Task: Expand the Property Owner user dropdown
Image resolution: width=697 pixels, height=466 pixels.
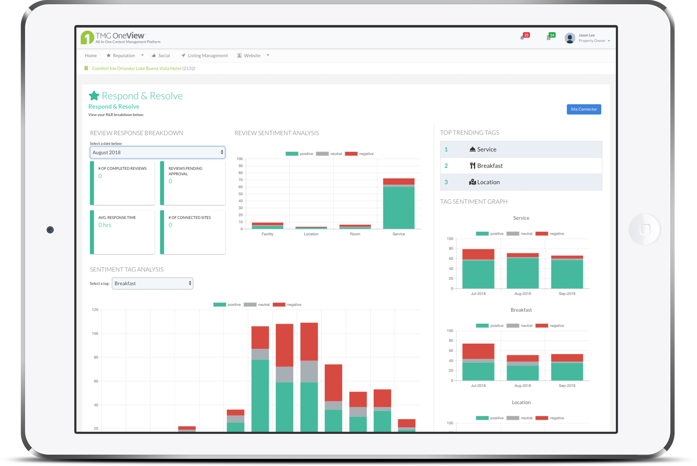Action: (x=609, y=41)
